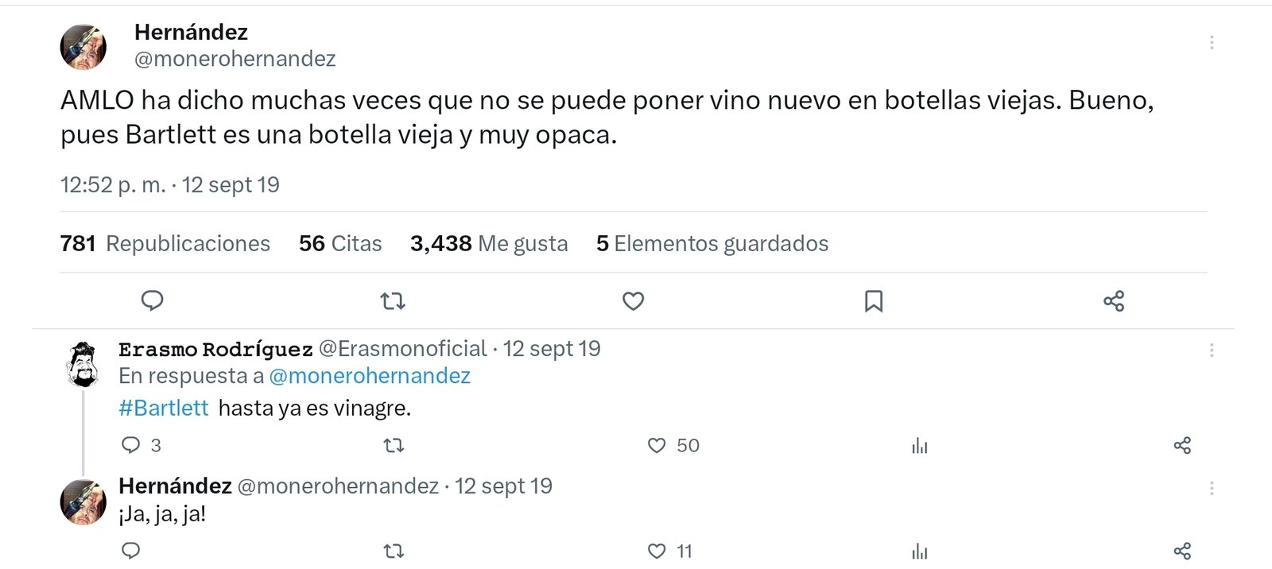Share Erasmo Rodríguez's reply

(1182, 446)
